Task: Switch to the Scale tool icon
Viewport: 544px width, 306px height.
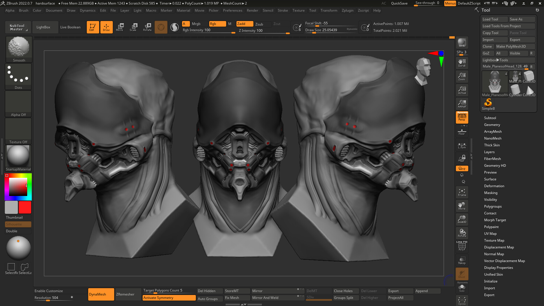Action: coord(133,27)
